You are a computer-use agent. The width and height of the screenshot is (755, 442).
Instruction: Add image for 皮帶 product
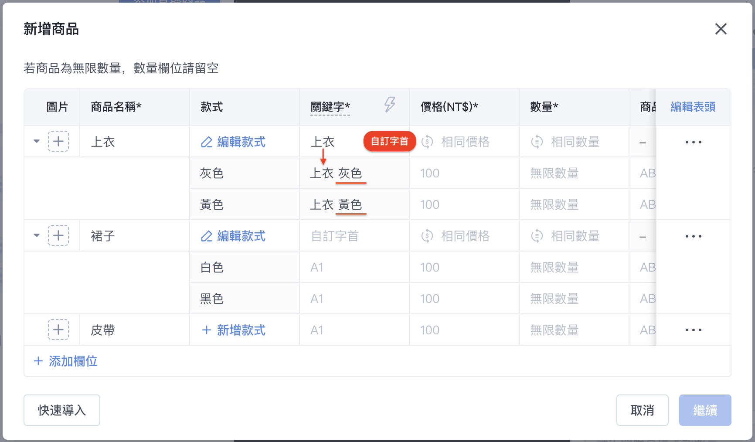click(58, 330)
